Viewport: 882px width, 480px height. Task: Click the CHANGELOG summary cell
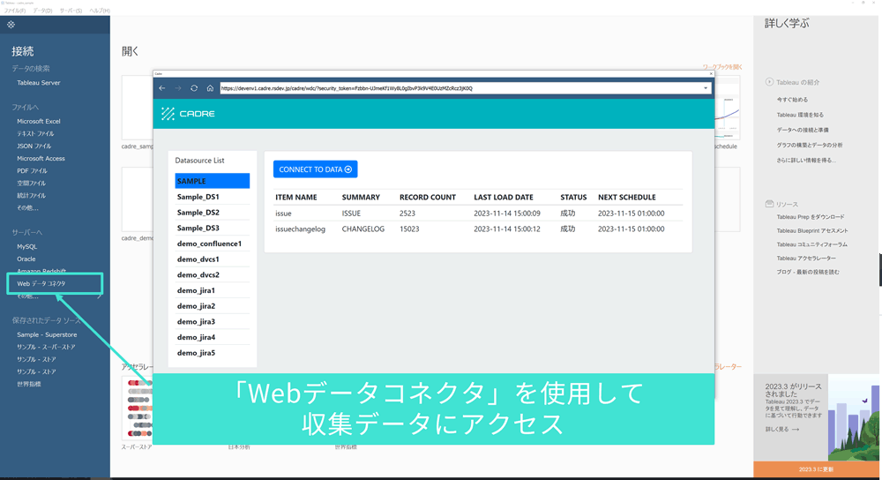(363, 229)
